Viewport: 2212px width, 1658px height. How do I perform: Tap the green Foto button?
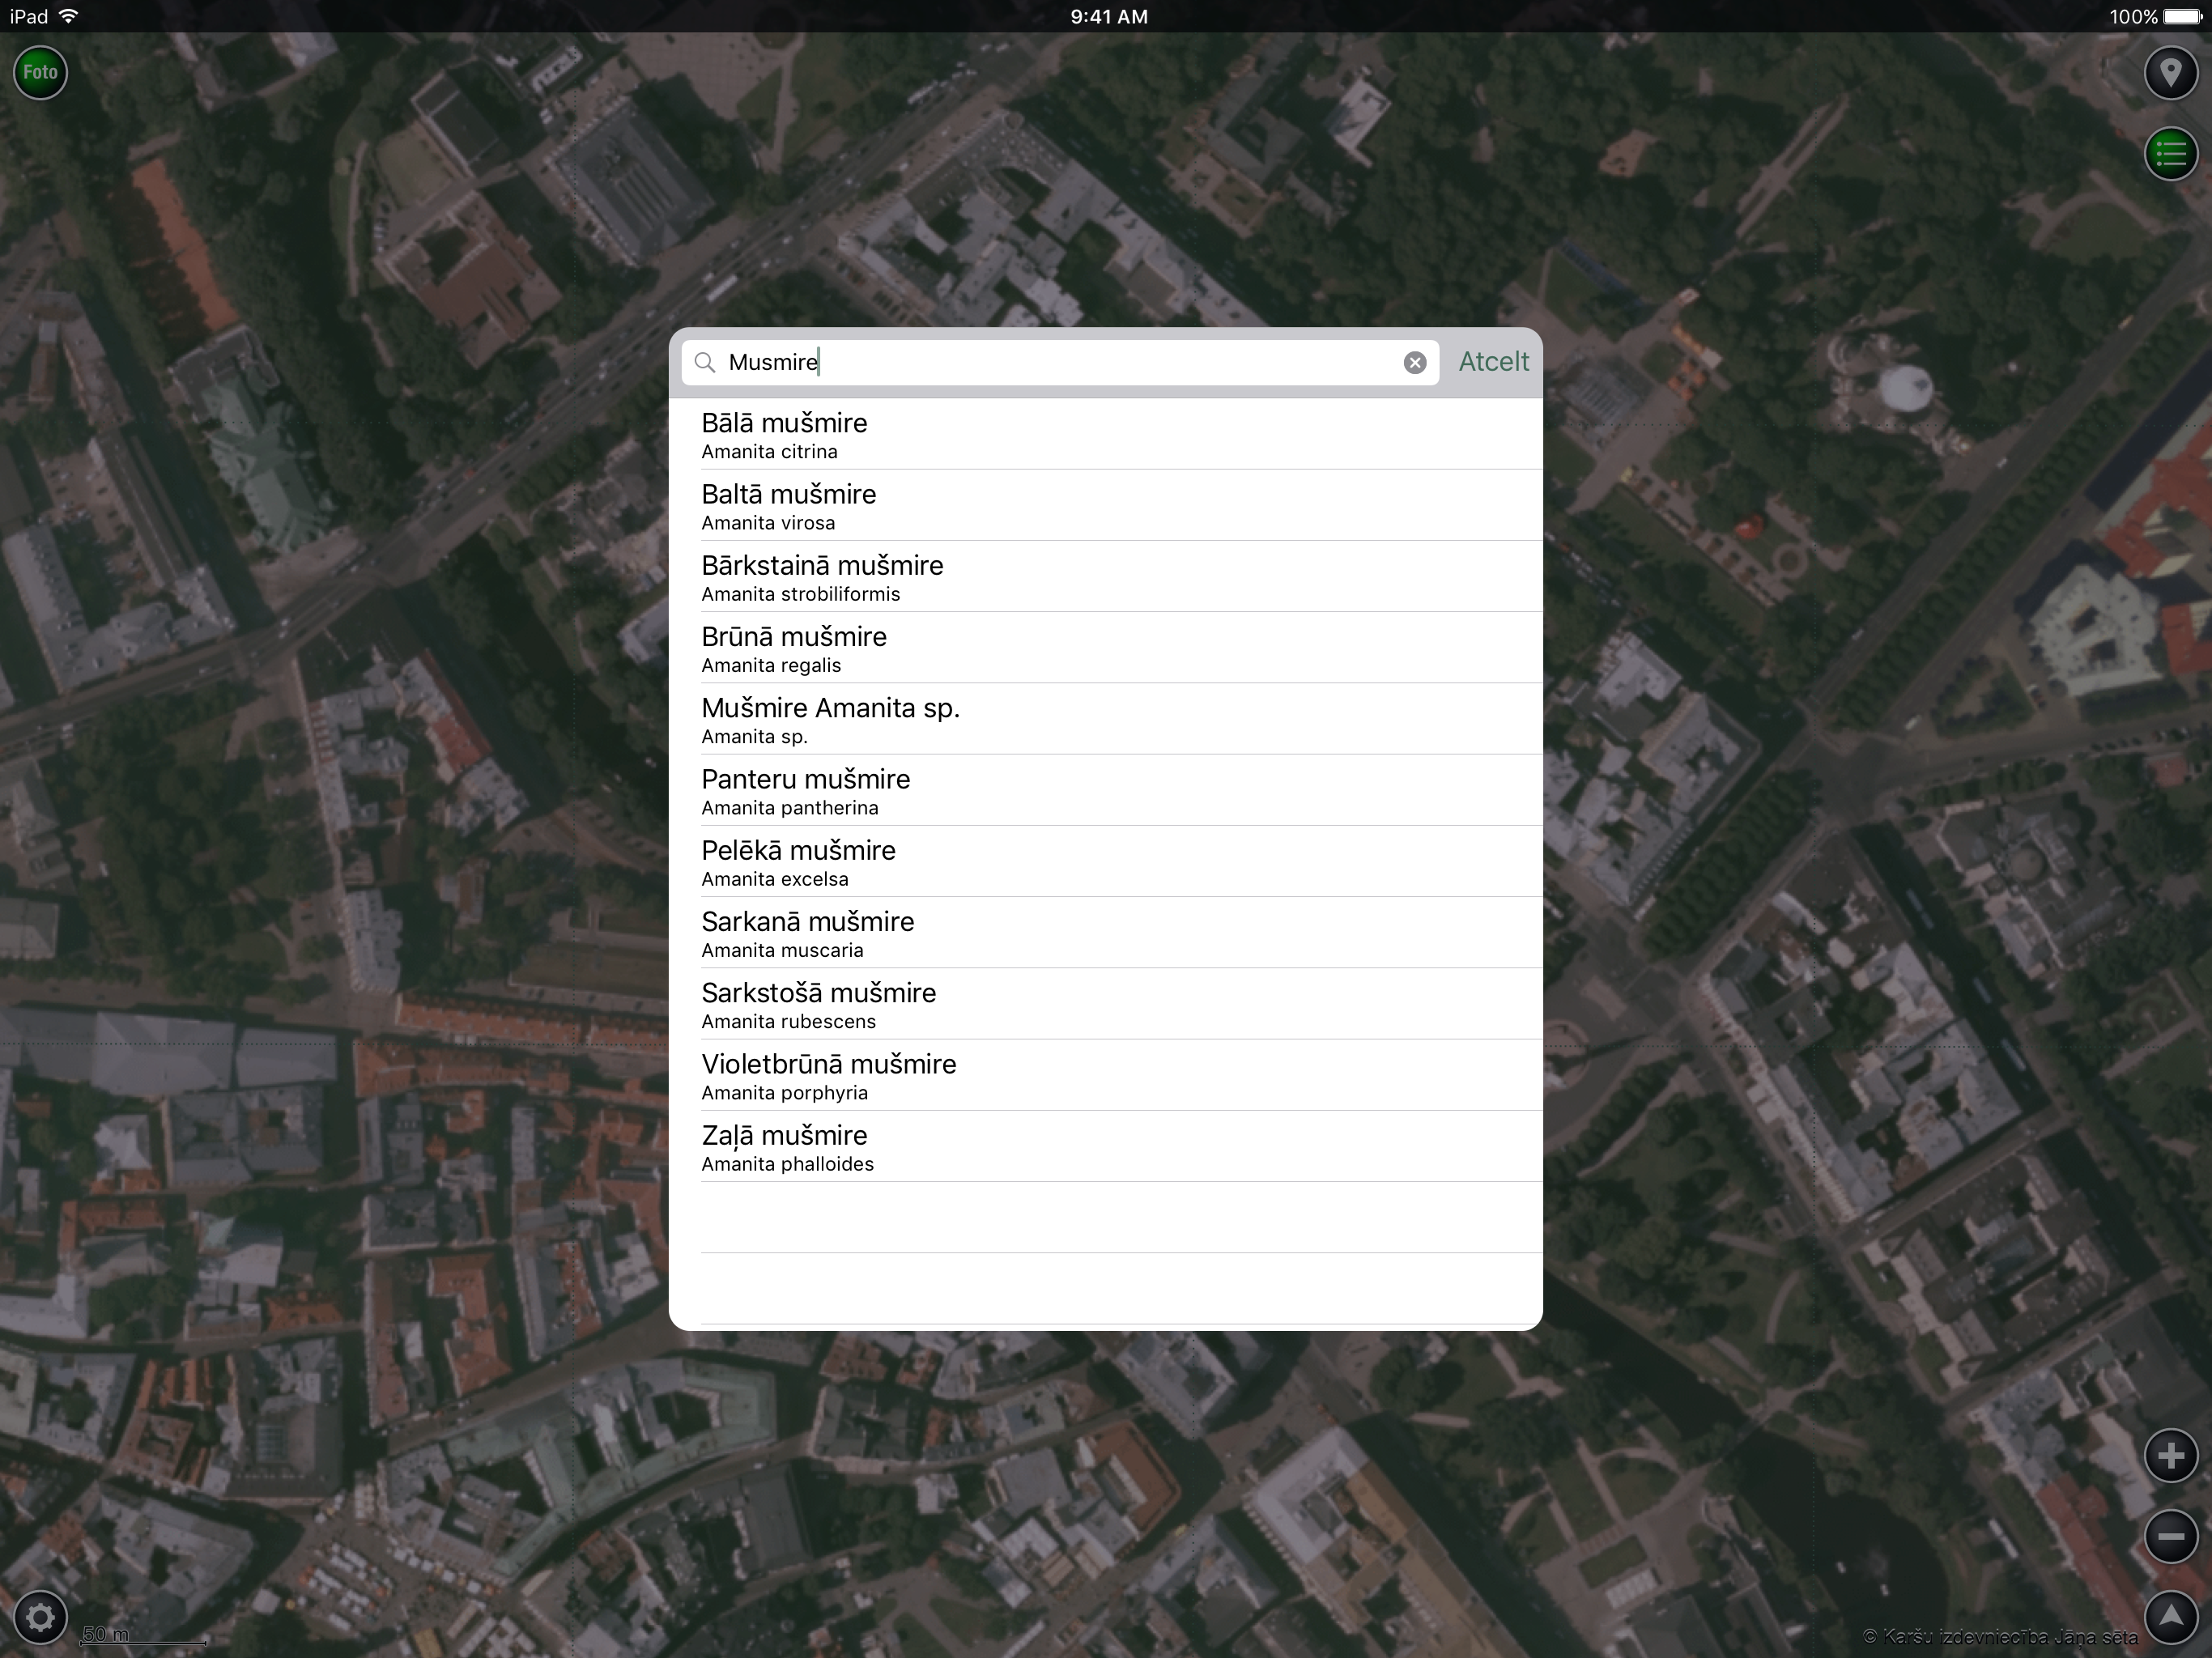click(40, 72)
